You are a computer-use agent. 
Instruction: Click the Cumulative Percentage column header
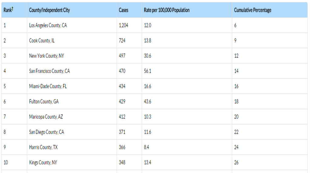[253, 10]
